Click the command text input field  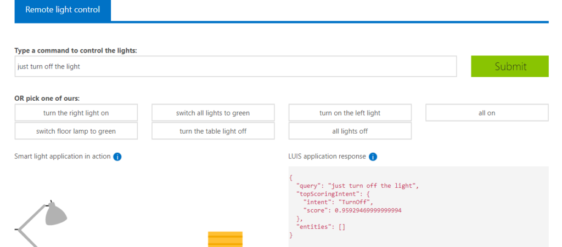pos(236,66)
